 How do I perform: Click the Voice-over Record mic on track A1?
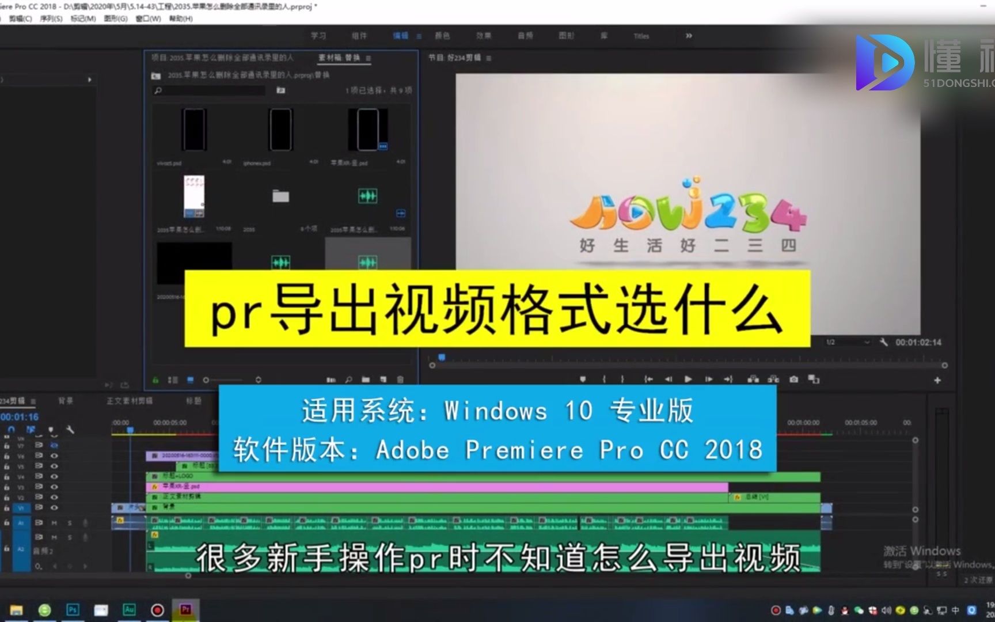(85, 524)
